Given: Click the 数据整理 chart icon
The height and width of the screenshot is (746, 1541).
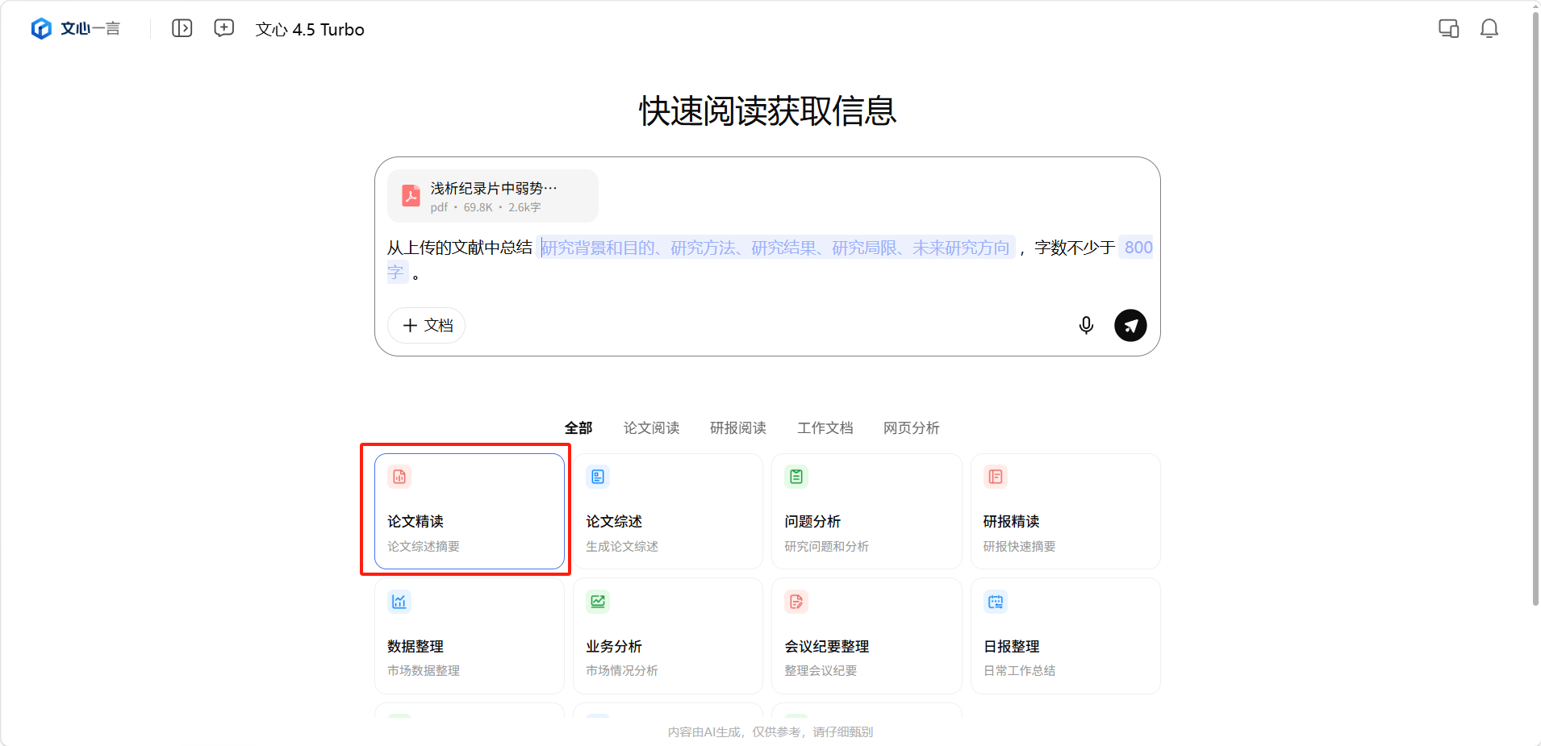Looking at the screenshot, I should [x=399, y=602].
